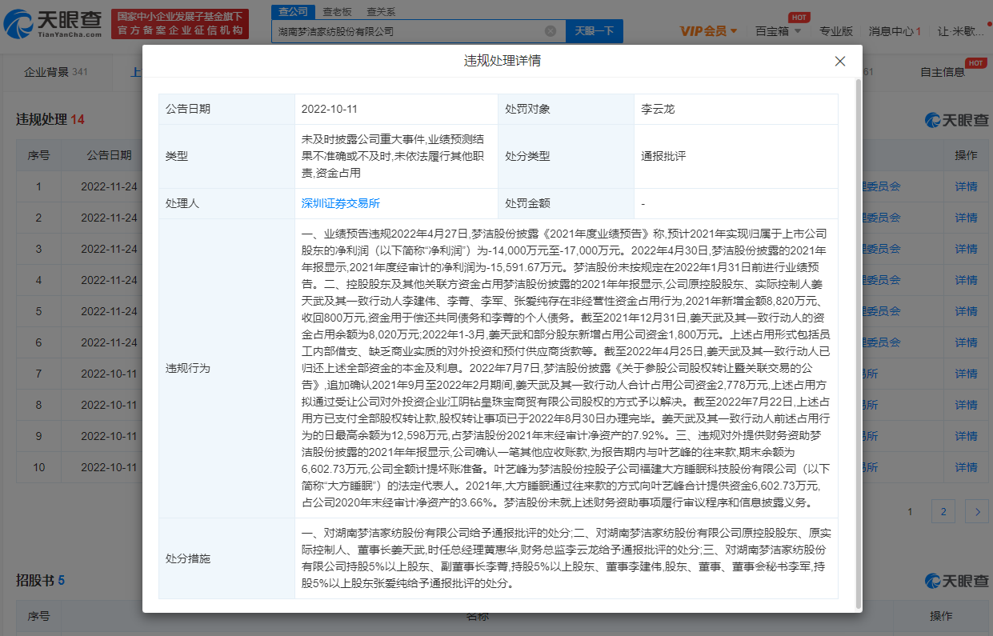993x636 pixels.
Task: Open 详情 for row 3
Action: pos(966,249)
